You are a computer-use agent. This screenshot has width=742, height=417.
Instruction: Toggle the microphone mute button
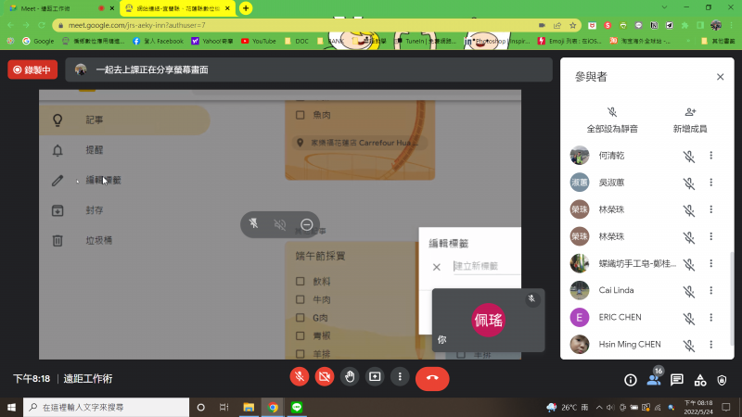tap(299, 377)
